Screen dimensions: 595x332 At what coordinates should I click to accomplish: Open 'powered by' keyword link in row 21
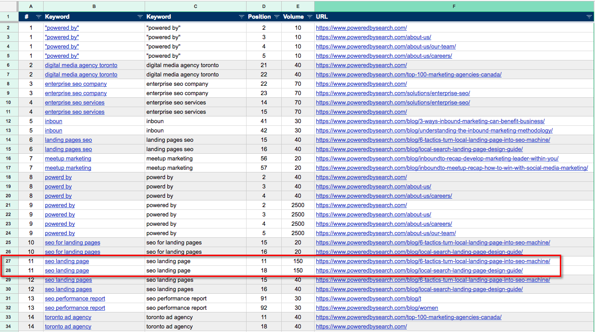point(60,205)
